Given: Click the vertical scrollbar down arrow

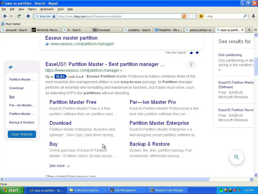Looking at the screenshot, I should tap(256, 175).
